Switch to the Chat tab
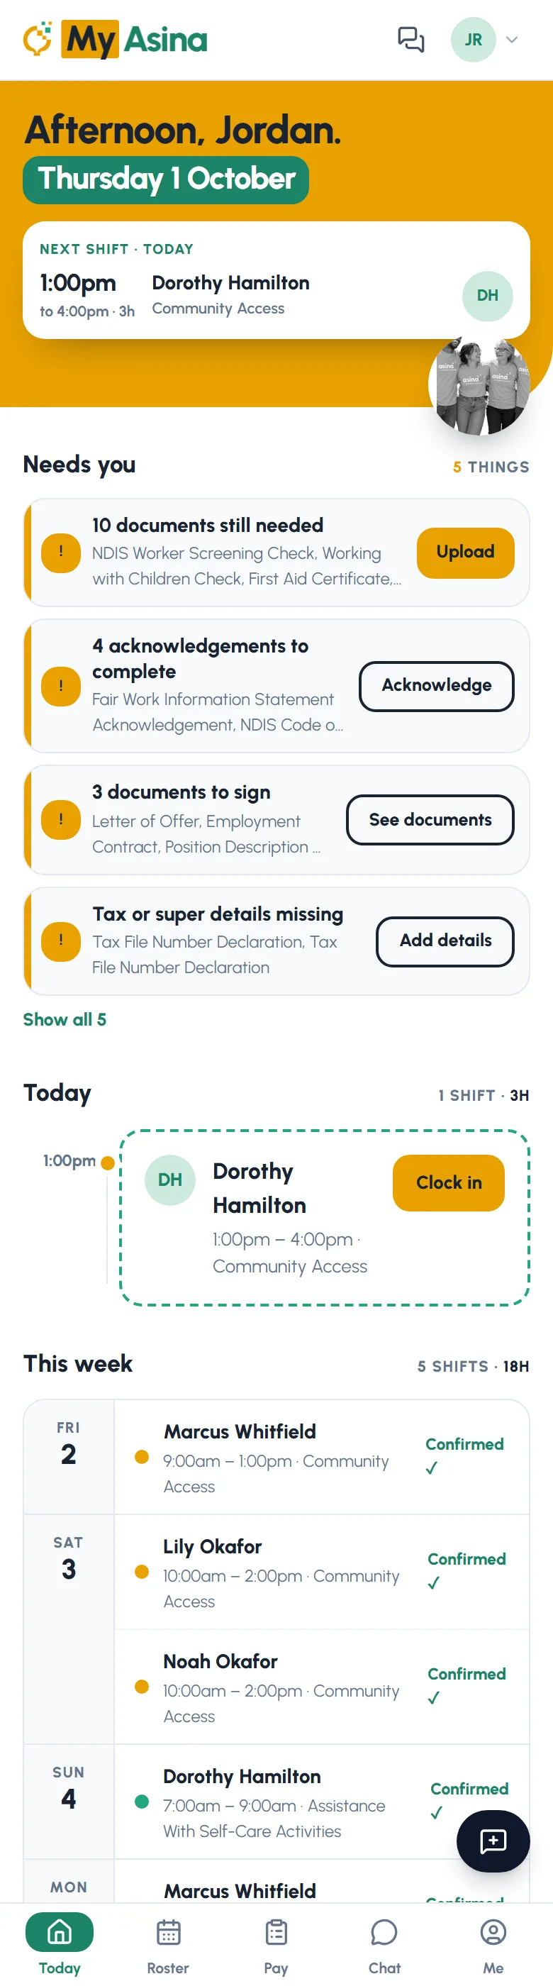The height and width of the screenshot is (1986, 553). [384, 1943]
